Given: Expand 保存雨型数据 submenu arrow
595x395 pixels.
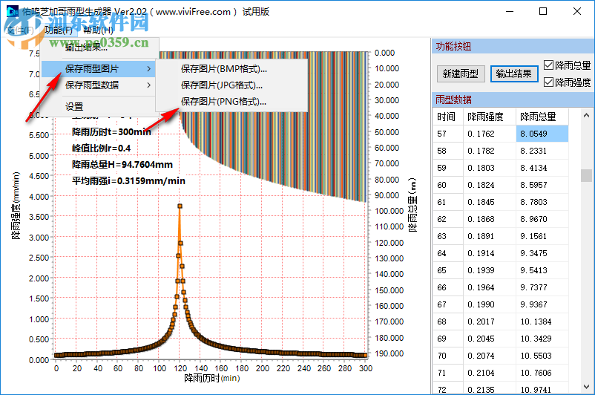Looking at the screenshot, I should 148,85.
